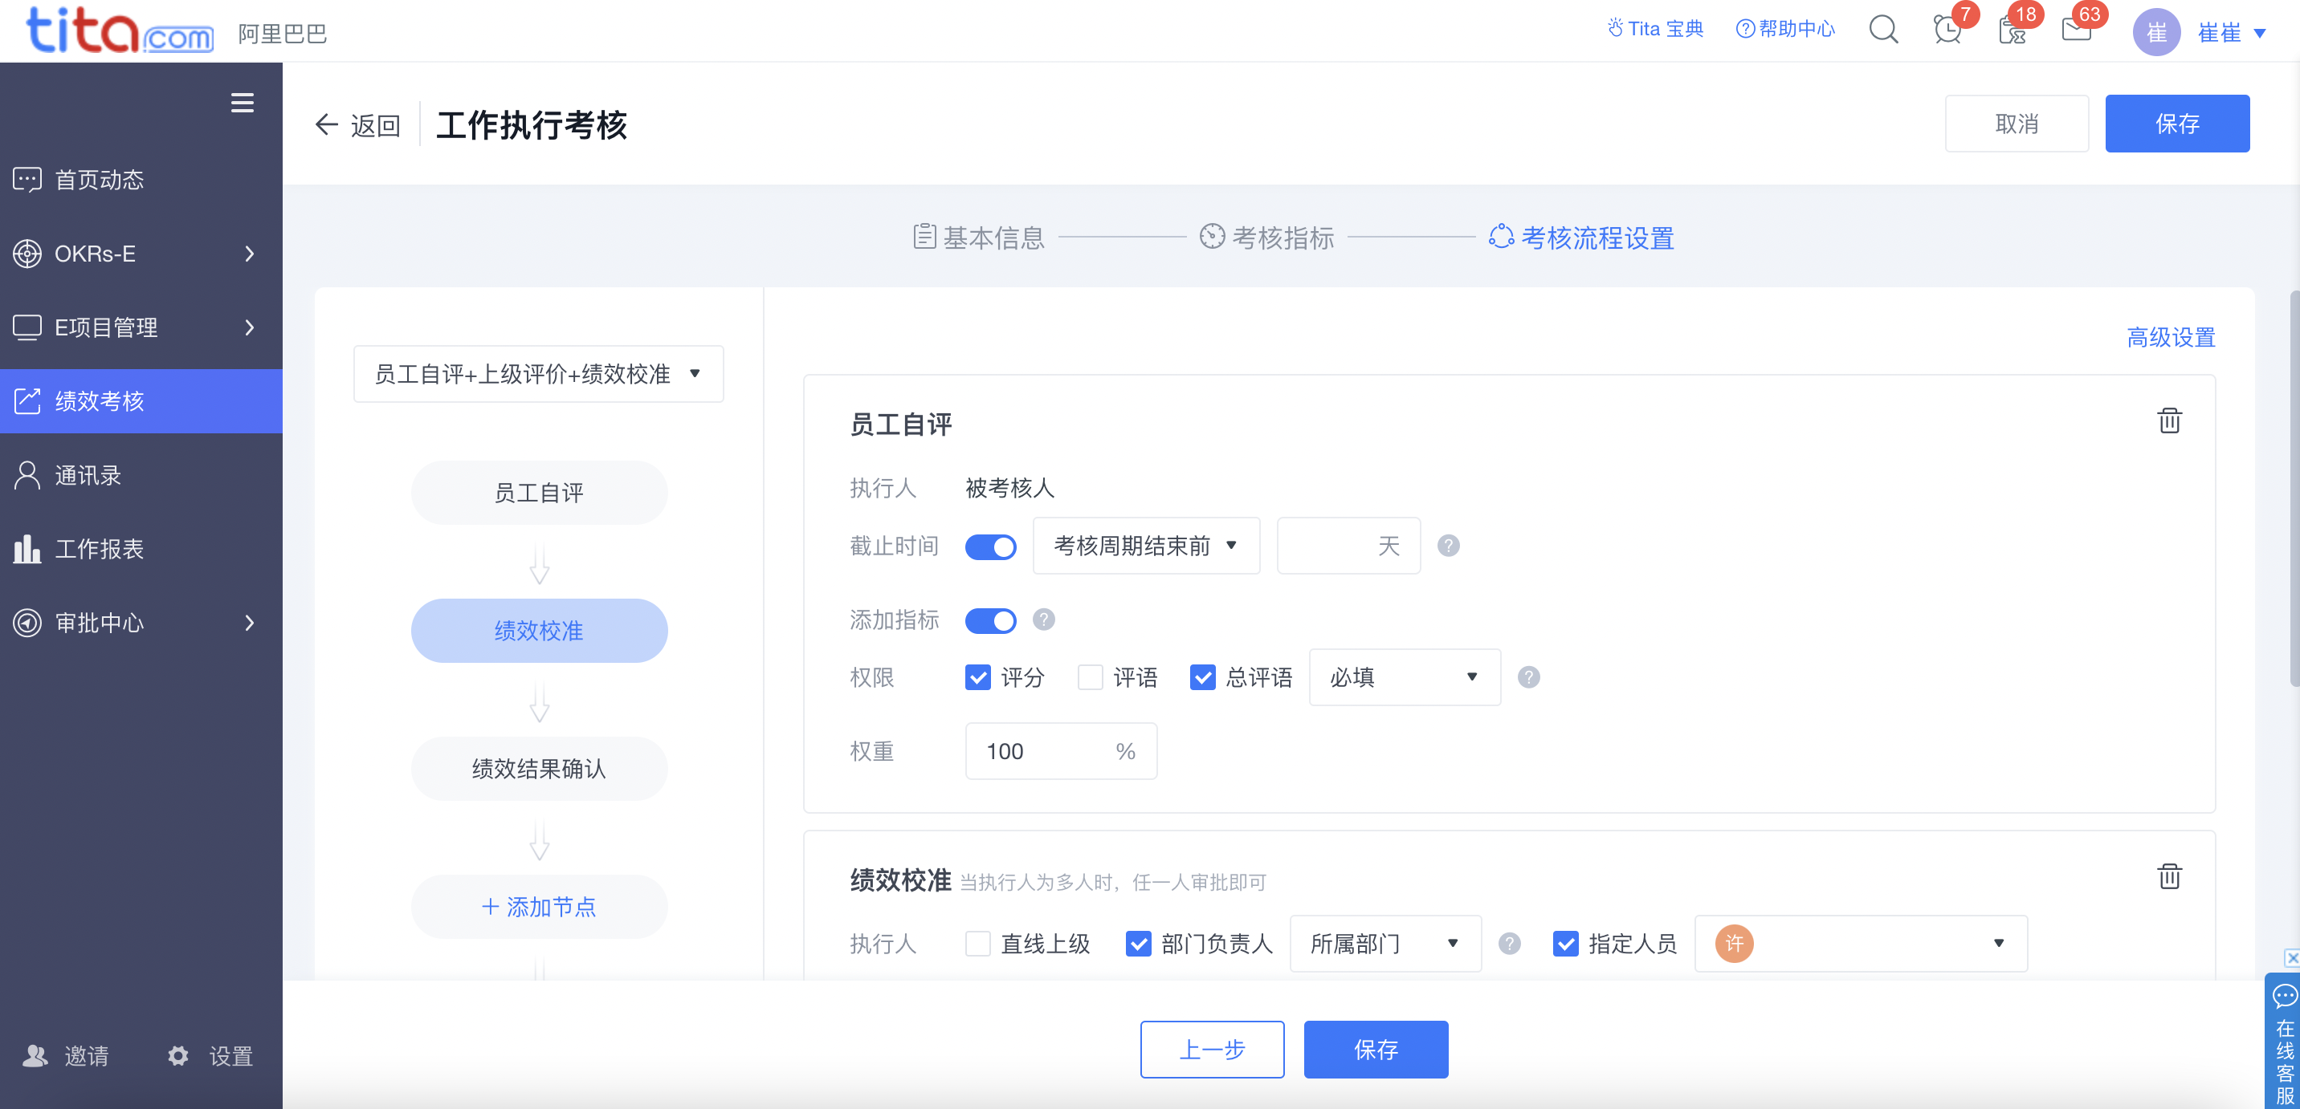Image resolution: width=2300 pixels, height=1109 pixels.
Task: Click 邀请 at sidebar bottom
Action: [66, 1056]
